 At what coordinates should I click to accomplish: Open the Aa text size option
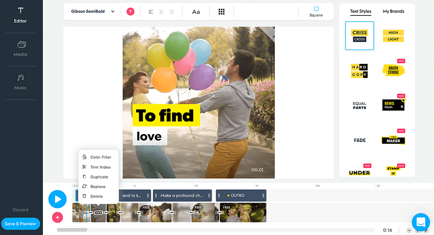tap(196, 12)
